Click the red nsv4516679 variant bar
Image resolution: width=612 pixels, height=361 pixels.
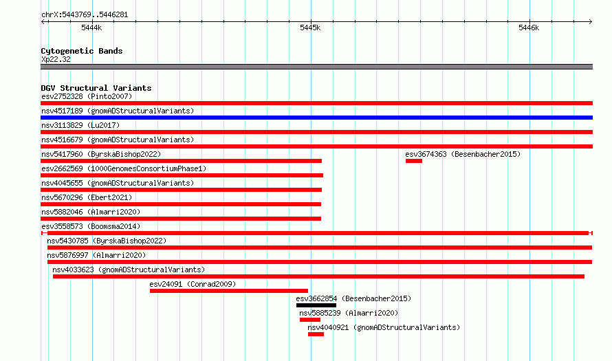click(x=316, y=146)
